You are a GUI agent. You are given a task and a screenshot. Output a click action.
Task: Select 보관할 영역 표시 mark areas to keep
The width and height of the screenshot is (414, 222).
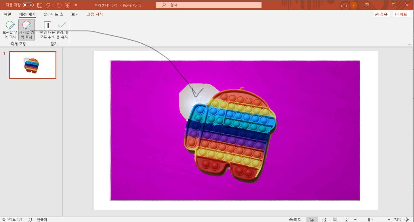coord(10,30)
